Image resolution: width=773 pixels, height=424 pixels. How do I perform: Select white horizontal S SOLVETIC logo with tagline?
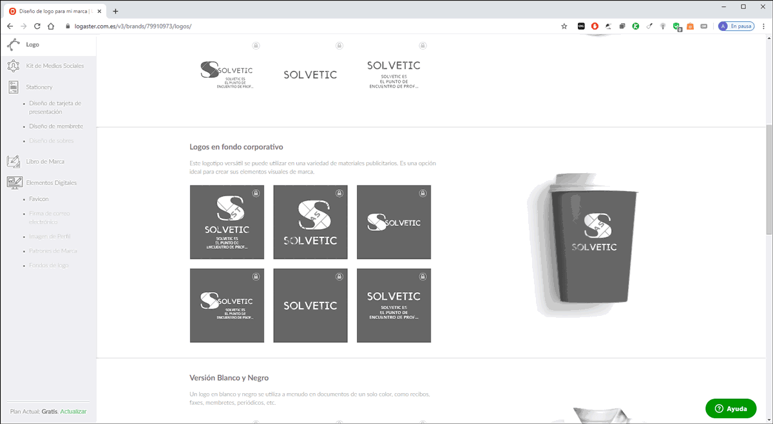227,75
